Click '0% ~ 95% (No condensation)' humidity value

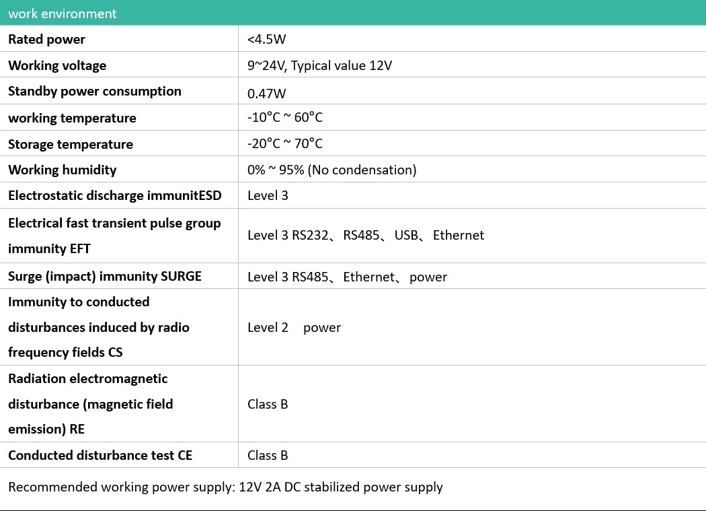(x=331, y=170)
